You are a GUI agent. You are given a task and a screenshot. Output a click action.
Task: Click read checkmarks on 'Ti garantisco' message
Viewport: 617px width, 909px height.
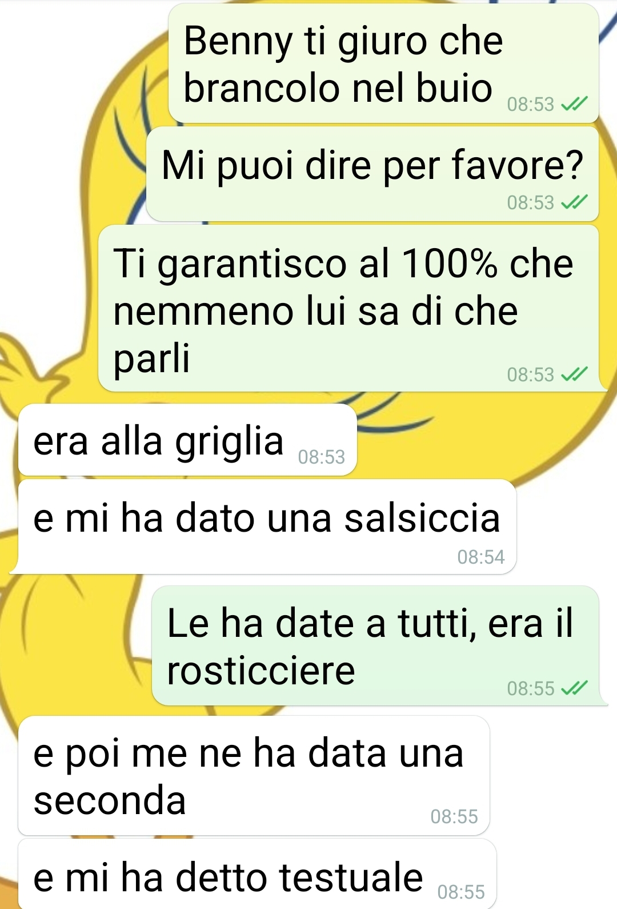574,374
